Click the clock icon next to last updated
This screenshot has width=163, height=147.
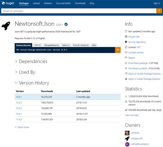point(126,31)
